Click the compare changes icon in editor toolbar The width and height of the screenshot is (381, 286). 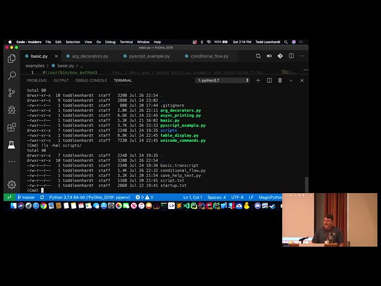(x=258, y=56)
